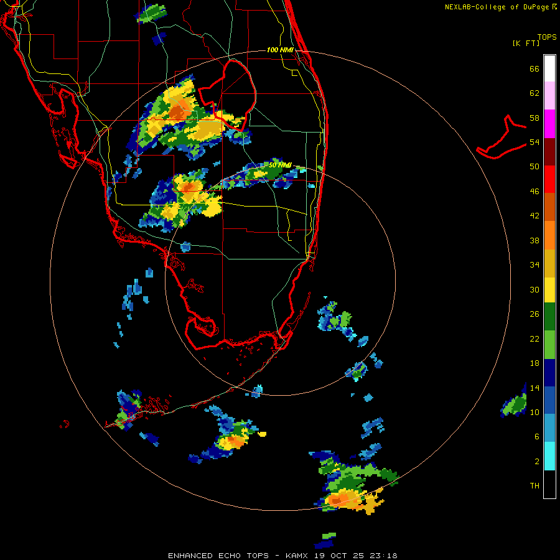Click the 50 legend value on the scale

(x=534, y=167)
